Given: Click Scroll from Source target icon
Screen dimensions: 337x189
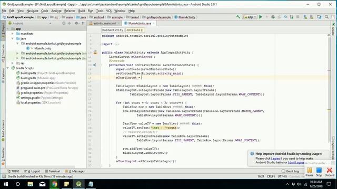Looking at the screenshot, I should click(64, 23).
